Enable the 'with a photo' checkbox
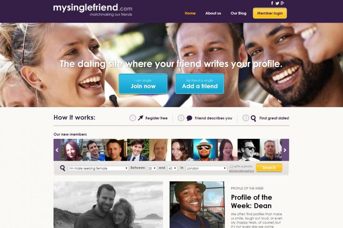Image resolution: width=343 pixels, height=228 pixels. pos(231,166)
